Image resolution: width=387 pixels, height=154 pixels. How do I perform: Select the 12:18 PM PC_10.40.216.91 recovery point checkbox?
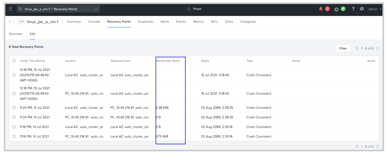pos(14,93)
